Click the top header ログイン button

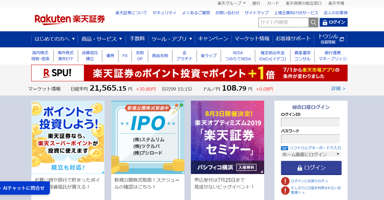click(x=334, y=22)
